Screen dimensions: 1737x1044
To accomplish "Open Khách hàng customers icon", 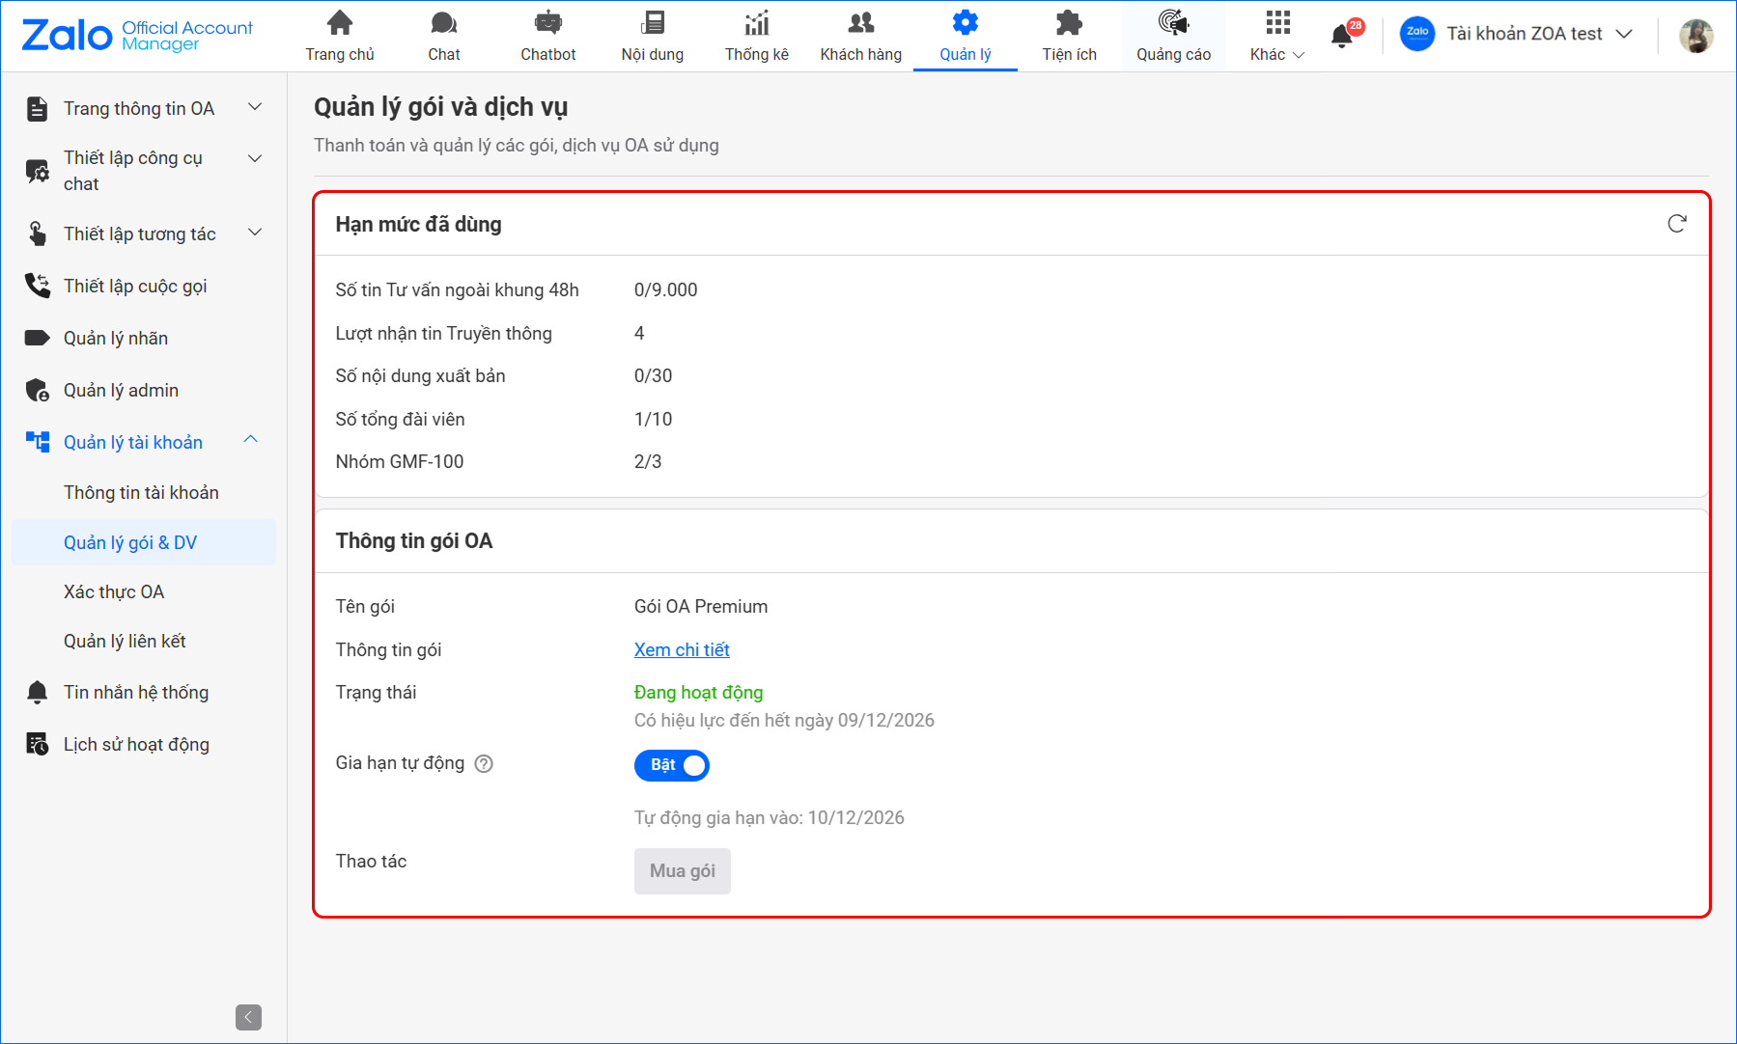I will [860, 23].
